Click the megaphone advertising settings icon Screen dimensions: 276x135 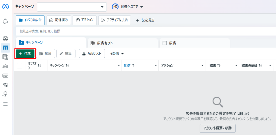coord(5,85)
